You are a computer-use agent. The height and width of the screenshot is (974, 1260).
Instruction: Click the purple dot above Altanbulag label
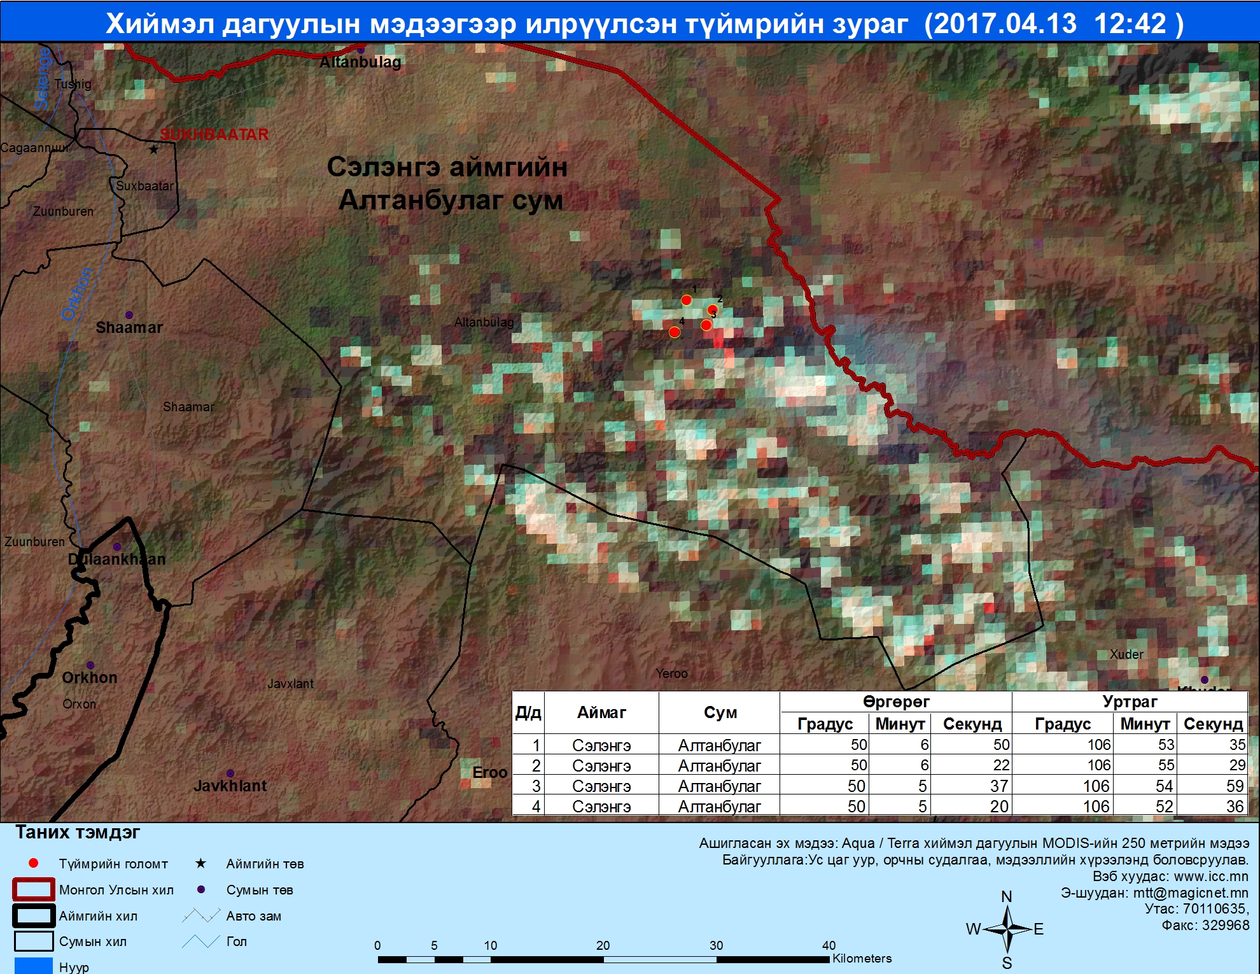(x=361, y=50)
